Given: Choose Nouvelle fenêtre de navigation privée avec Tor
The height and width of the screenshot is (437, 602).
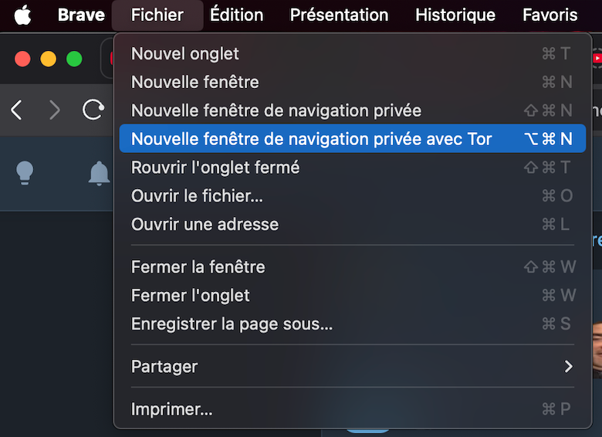Looking at the screenshot, I should pyautogui.click(x=353, y=139).
